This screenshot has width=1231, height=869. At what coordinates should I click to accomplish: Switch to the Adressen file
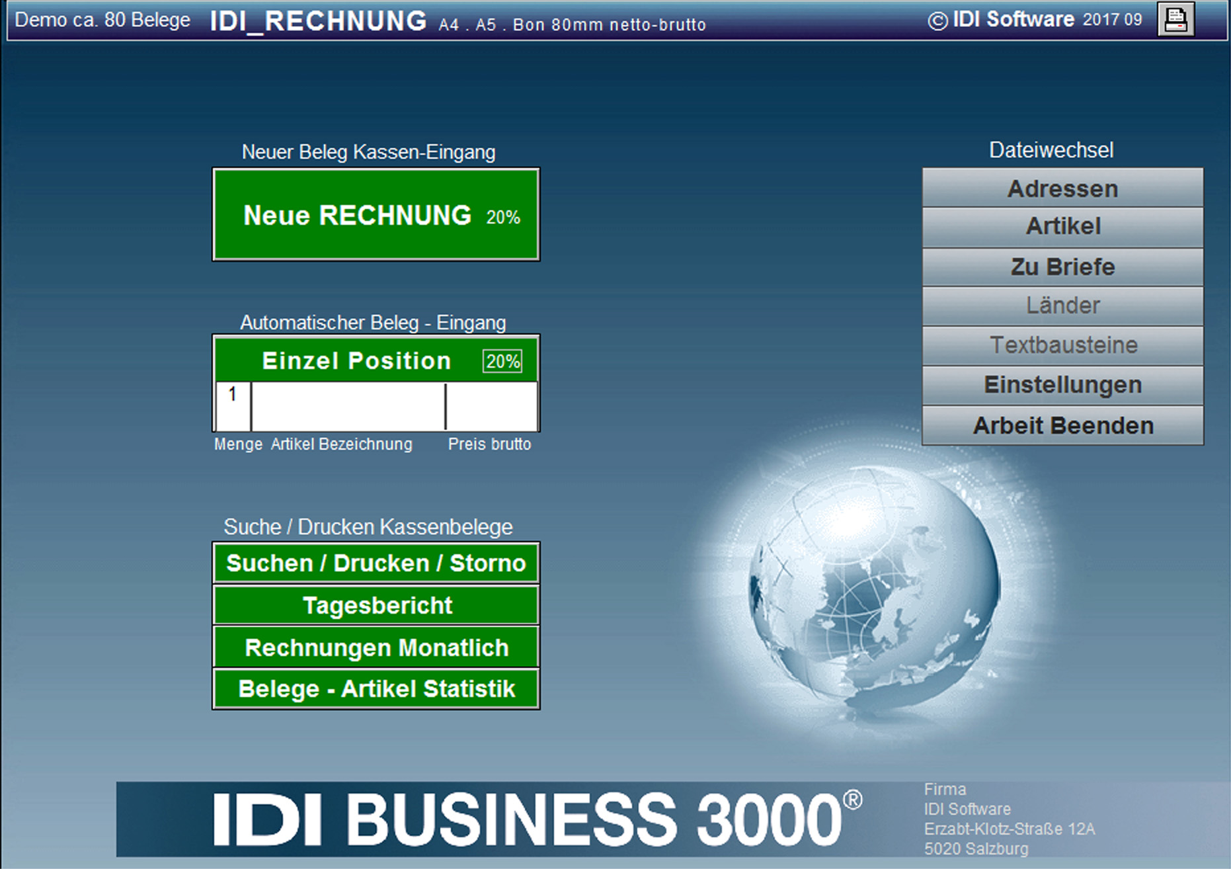click(x=1062, y=188)
